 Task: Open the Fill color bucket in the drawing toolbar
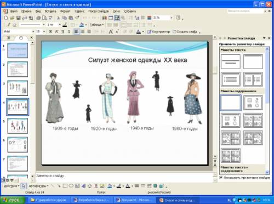click(x=110, y=186)
